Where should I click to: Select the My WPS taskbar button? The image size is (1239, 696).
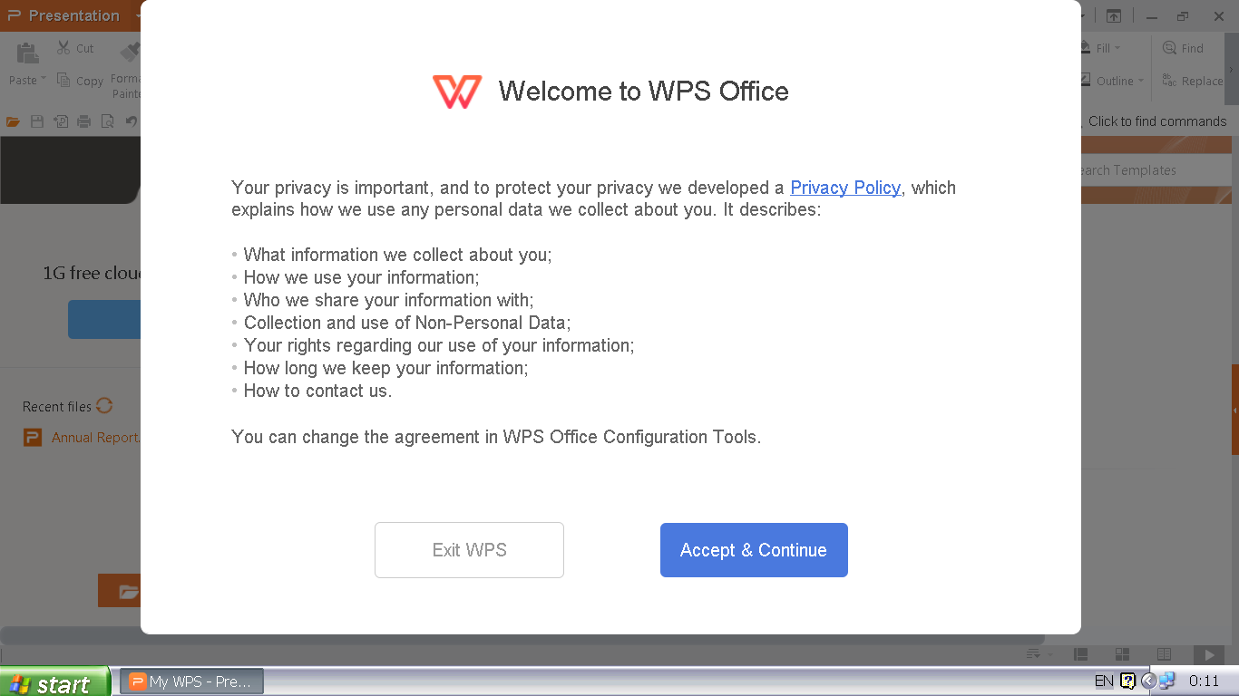[190, 681]
